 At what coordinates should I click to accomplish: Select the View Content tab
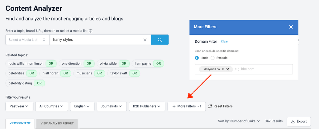tap(20, 123)
